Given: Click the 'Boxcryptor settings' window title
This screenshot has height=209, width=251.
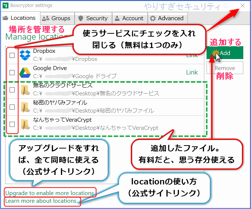Looking at the screenshot, I should (x=31, y=5).
